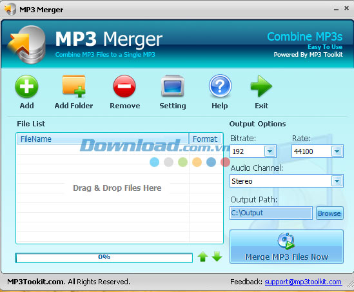Click the Bitrate value 192
Screen dimensions: 354x292
pos(238,151)
